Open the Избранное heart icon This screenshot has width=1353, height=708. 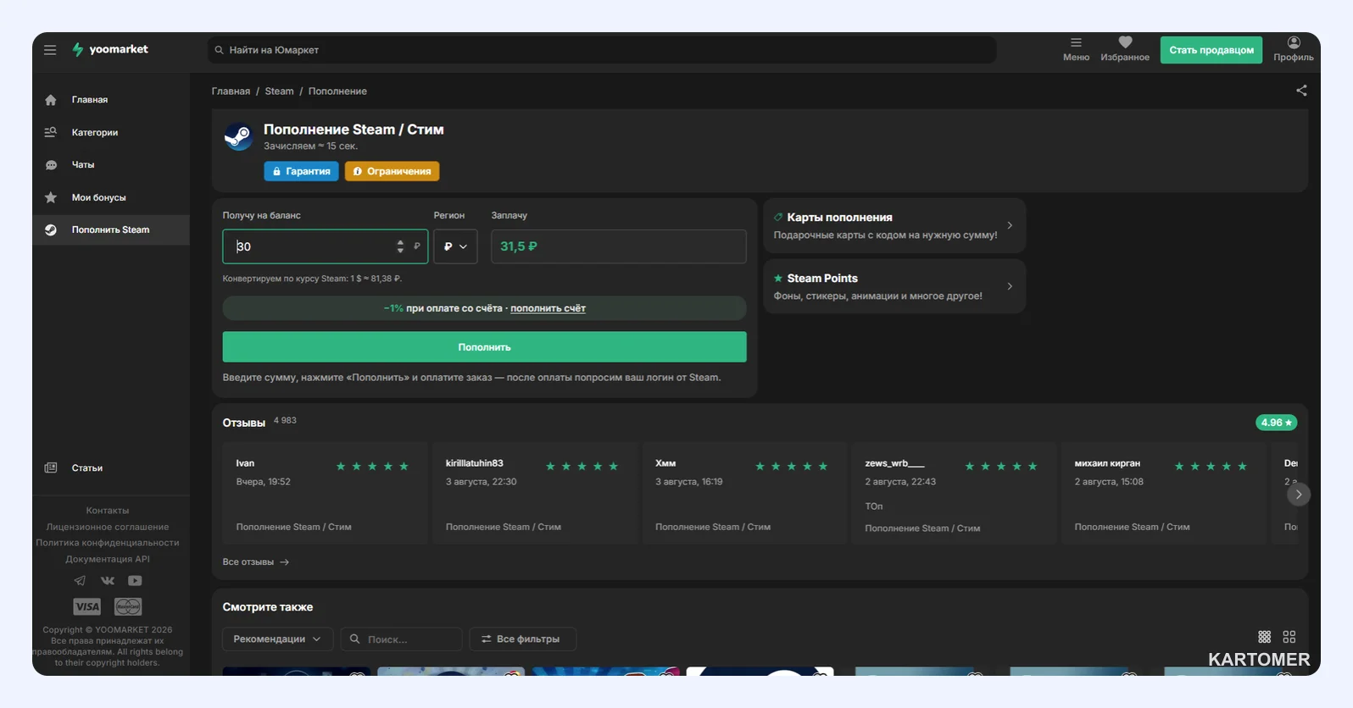[x=1125, y=42]
